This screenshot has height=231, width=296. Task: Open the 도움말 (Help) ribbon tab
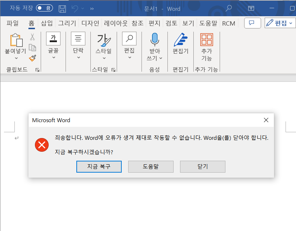pyautogui.click(x=208, y=23)
